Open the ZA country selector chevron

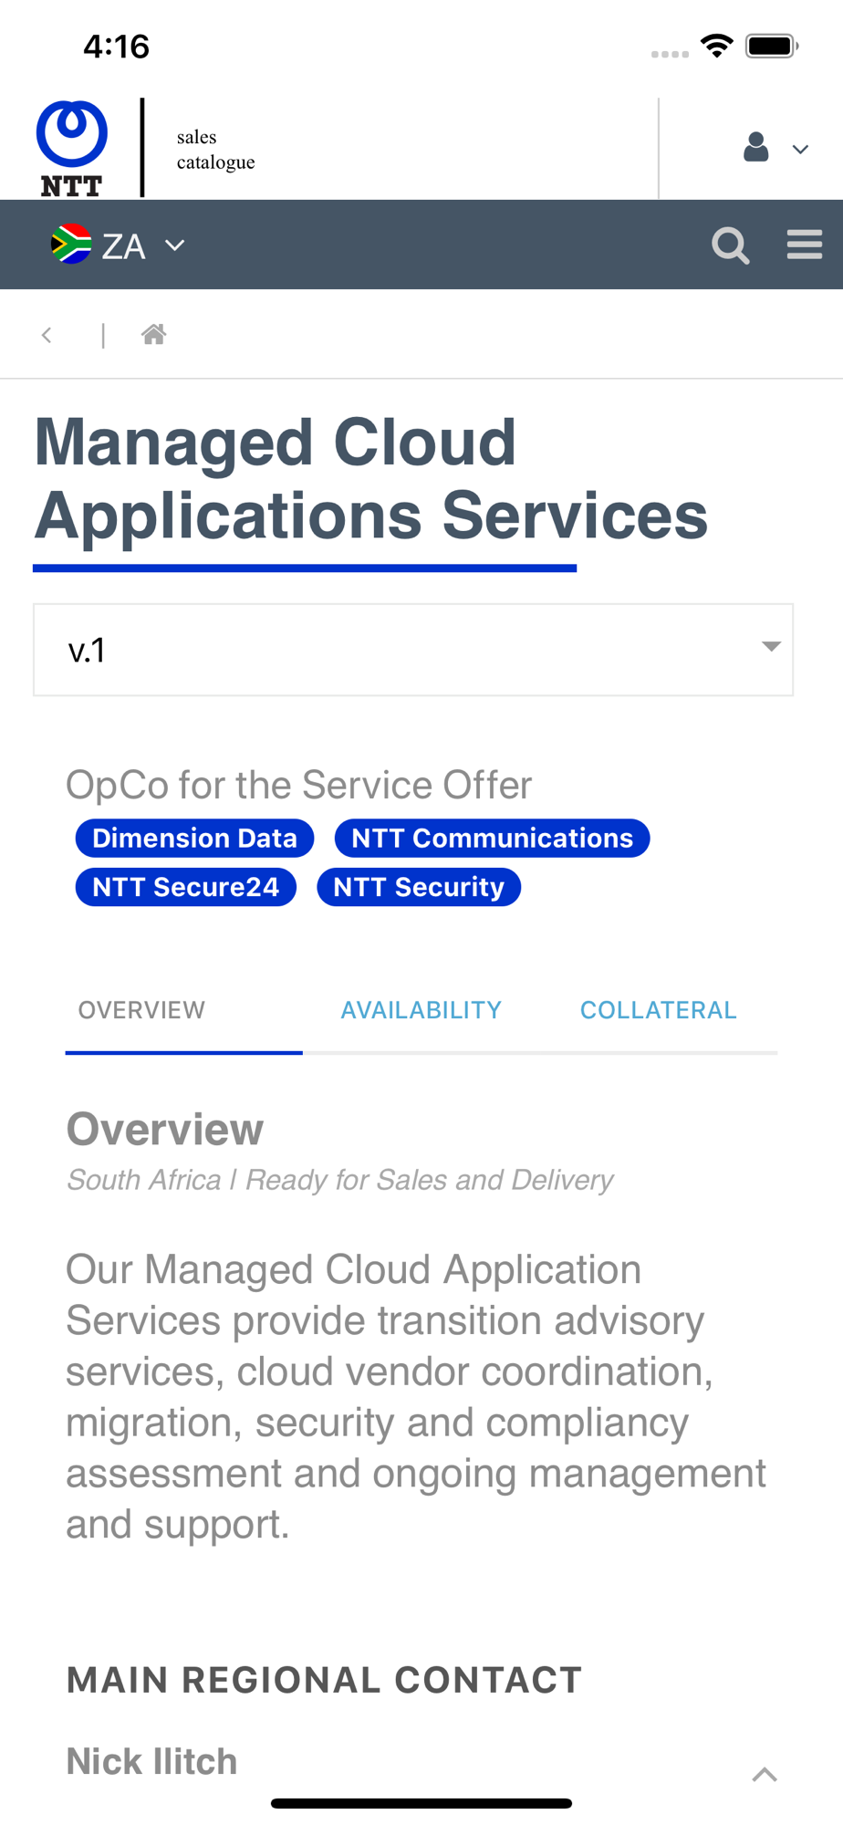[174, 245]
